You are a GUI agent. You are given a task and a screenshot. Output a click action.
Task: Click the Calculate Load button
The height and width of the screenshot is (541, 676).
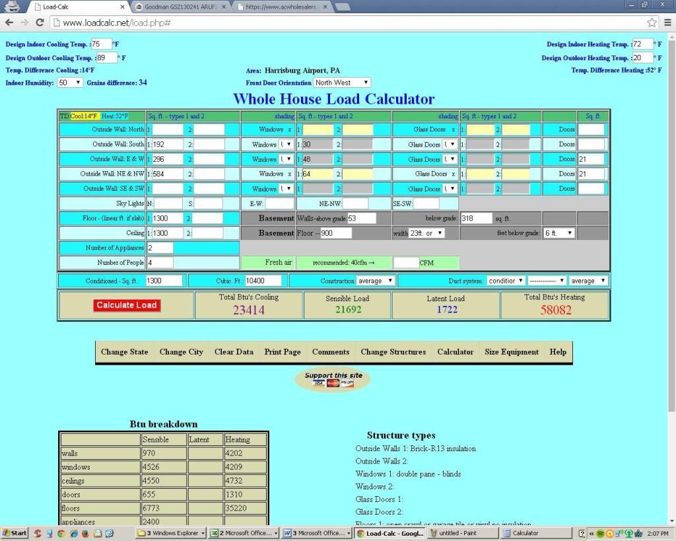click(126, 305)
